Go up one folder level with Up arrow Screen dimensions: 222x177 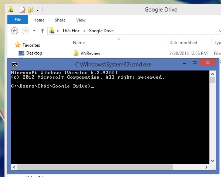coord(43,31)
